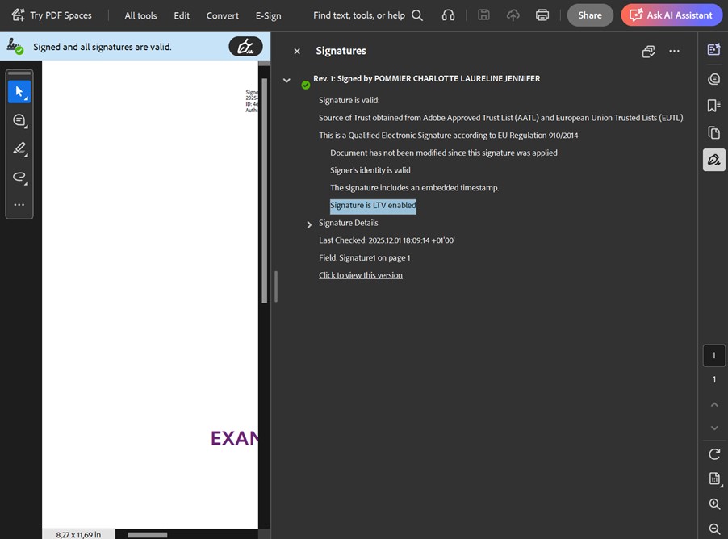This screenshot has height=539, width=728.
Task: Click the rotate view icon
Action: tap(714, 454)
